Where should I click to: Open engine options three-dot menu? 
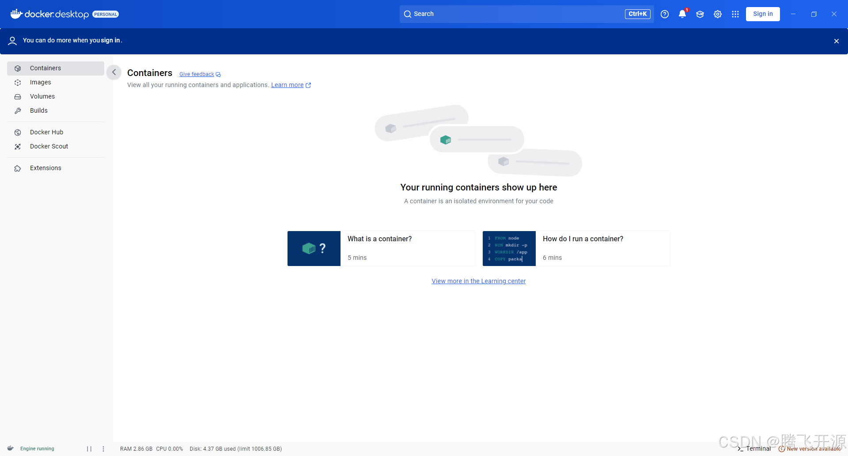tap(103, 449)
